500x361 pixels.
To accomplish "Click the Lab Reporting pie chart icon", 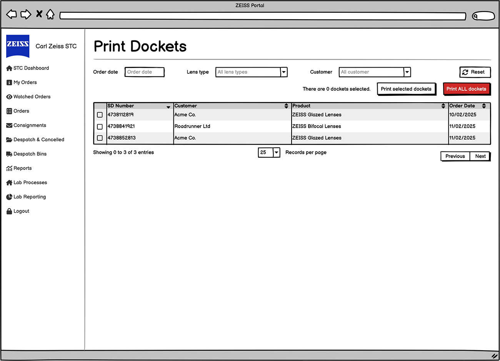I will [9, 197].
